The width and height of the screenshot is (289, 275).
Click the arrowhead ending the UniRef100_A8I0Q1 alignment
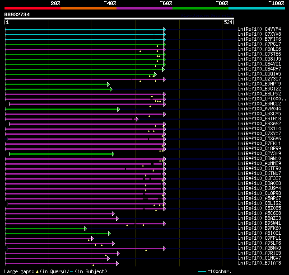(x=109, y=234)
